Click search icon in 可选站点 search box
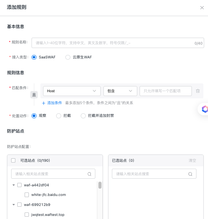Image resolution: width=208 pixels, height=219 pixels. (89, 174)
